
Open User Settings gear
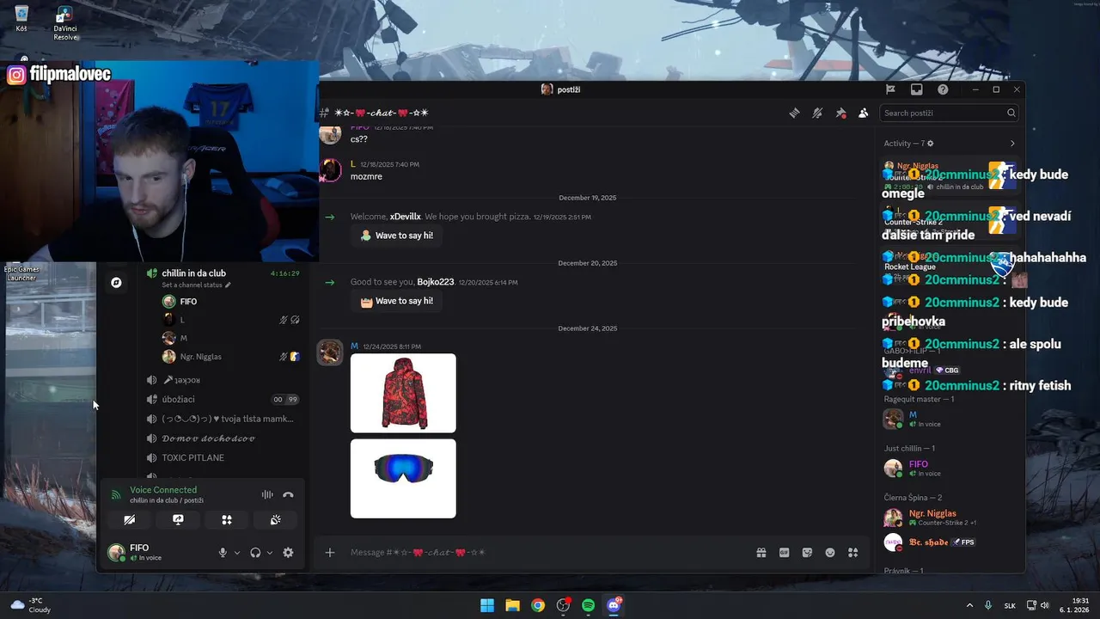(x=288, y=553)
